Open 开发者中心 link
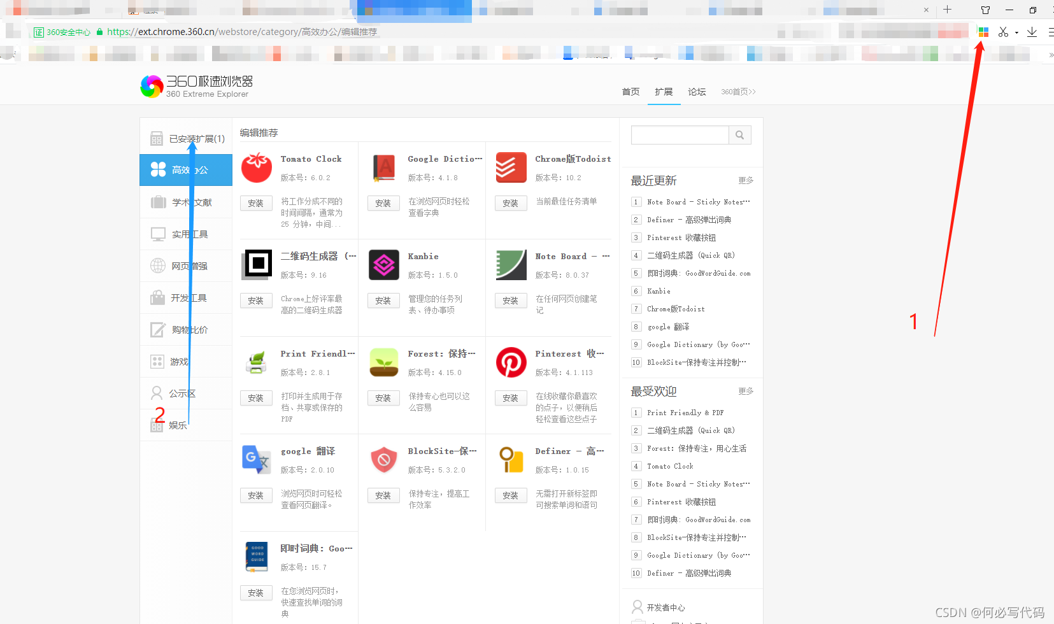The height and width of the screenshot is (624, 1054). (x=666, y=607)
